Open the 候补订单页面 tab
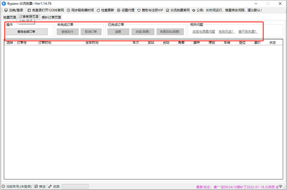Image resolution: width=287 pixels, height=190 pixels. pyautogui.click(x=51, y=17)
